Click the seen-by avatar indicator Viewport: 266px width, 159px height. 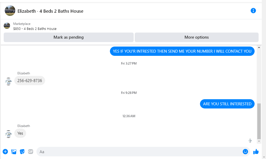250,141
